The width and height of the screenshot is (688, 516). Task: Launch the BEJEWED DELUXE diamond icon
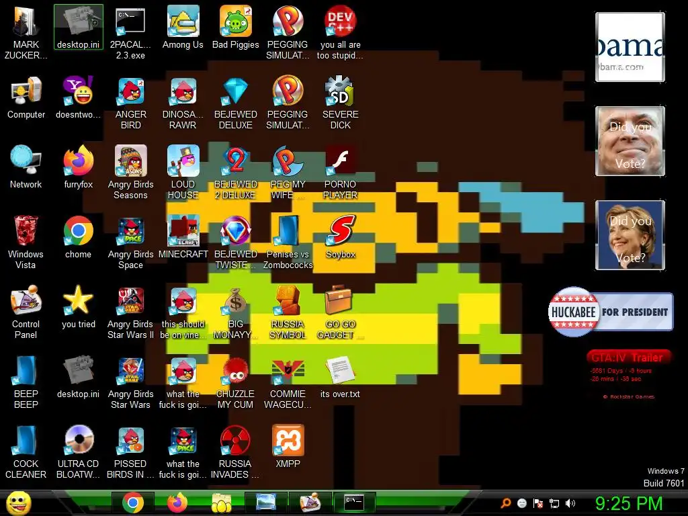click(x=236, y=103)
